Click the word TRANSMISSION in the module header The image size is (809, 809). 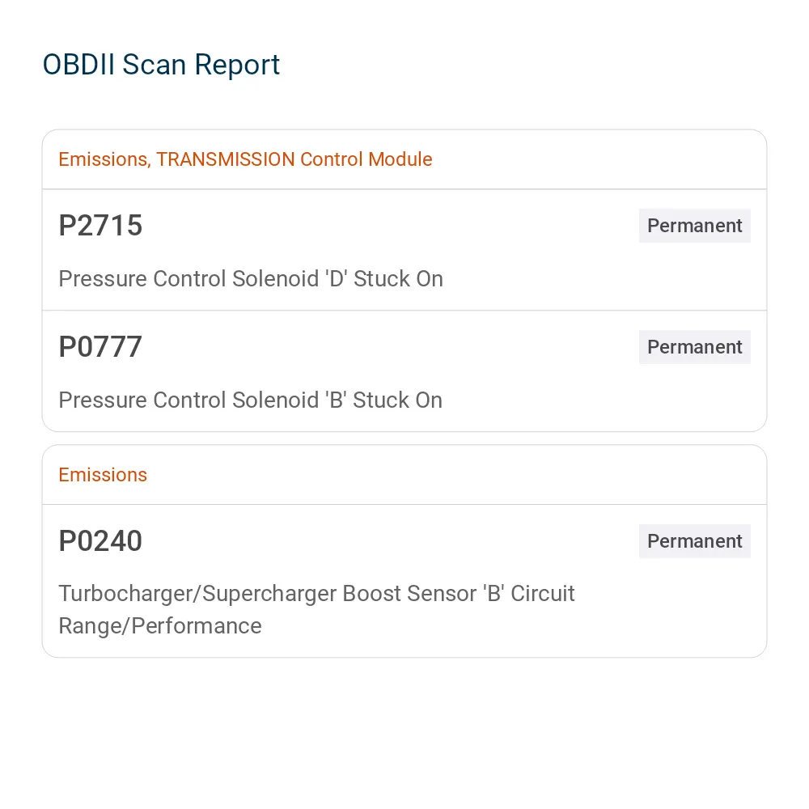(226, 159)
